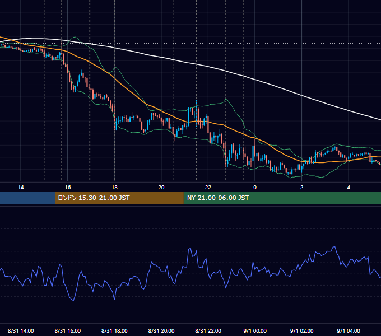Viewport: 381px width, 336px height.
Task: Click the 4 hour axis label
Action: point(349,188)
